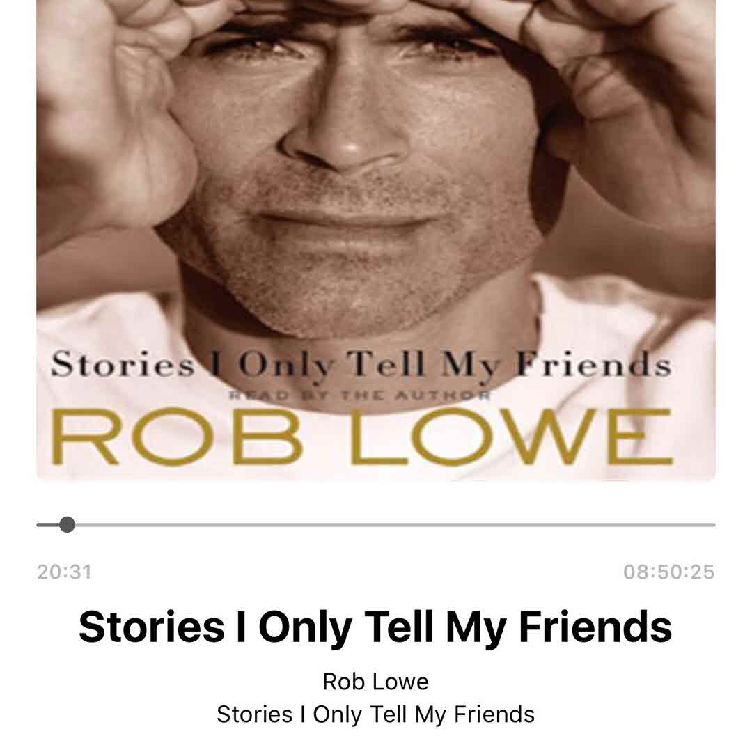Open the author name Rob Lowe below title
Image resolution: width=752 pixels, height=752 pixels.
coord(375,682)
